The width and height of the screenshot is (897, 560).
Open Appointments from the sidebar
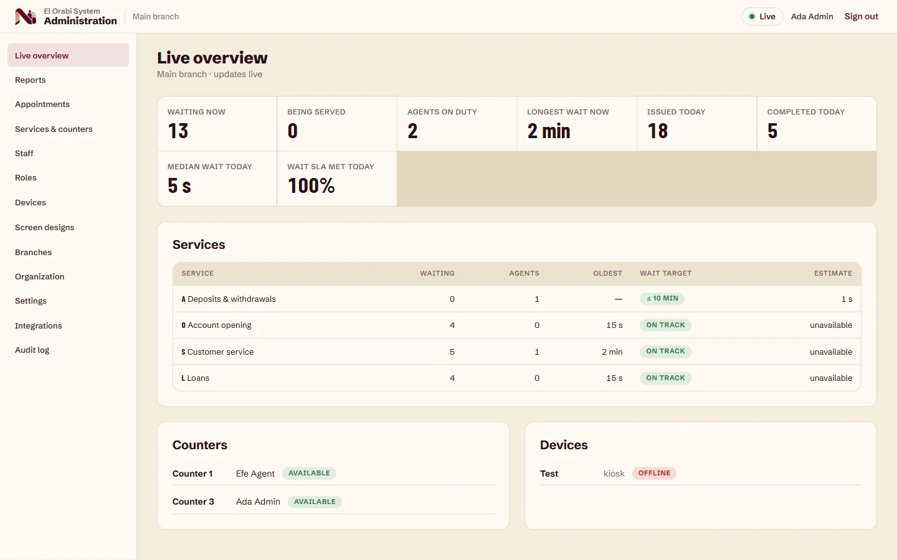coord(68,104)
